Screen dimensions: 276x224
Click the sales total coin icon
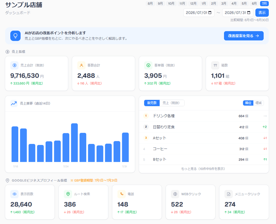(14, 65)
